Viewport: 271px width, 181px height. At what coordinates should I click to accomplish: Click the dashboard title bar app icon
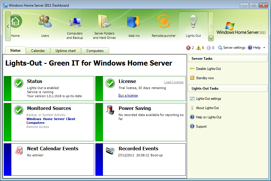click(x=5, y=5)
